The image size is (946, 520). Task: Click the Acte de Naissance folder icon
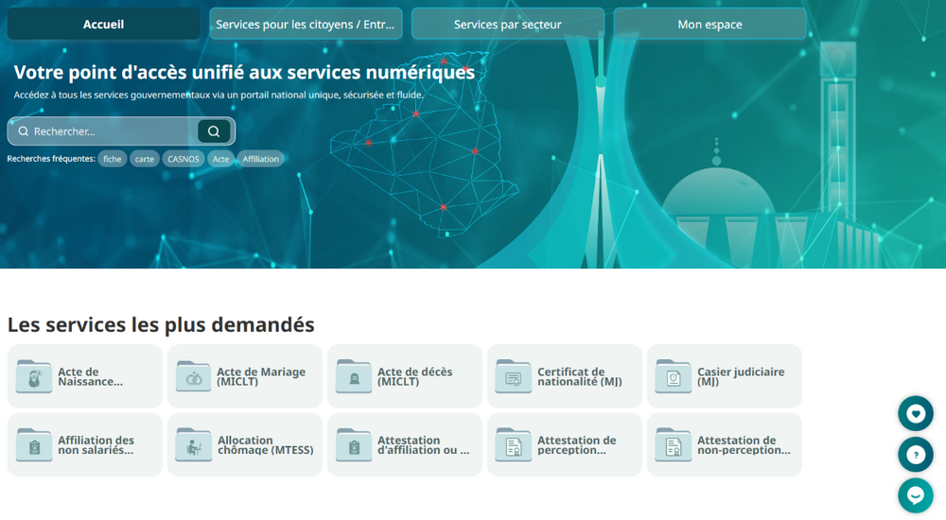[34, 376]
